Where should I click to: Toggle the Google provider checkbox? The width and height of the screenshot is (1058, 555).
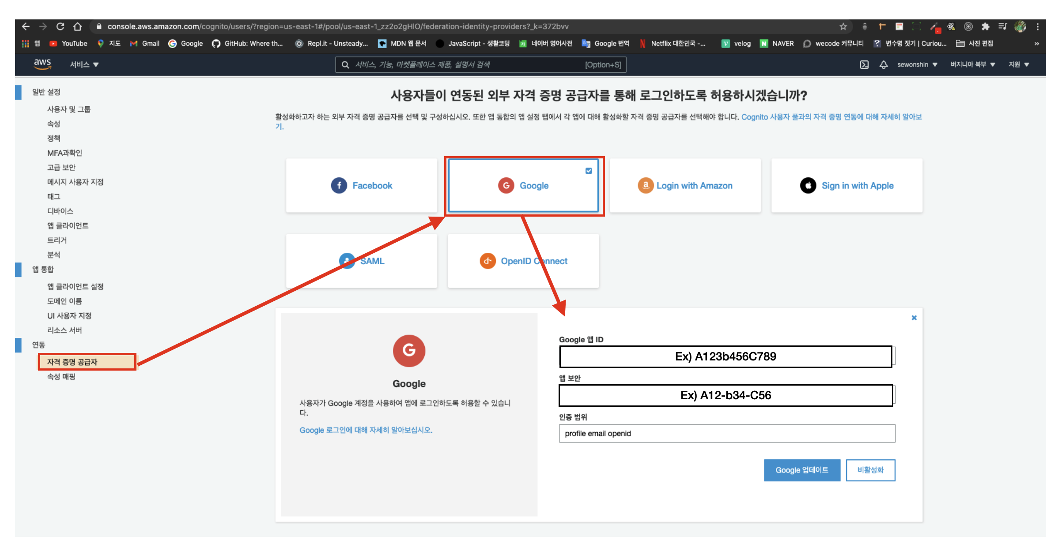(x=589, y=171)
